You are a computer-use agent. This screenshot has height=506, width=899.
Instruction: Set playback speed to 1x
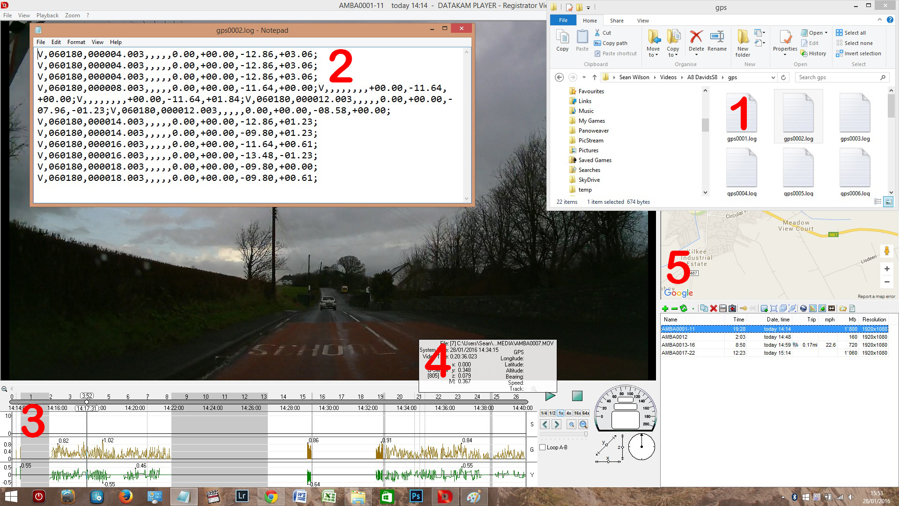[560, 413]
